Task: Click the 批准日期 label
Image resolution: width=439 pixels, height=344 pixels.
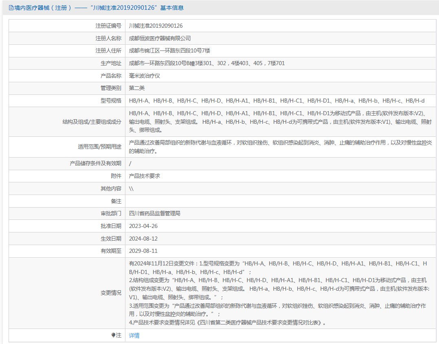Action: (x=111, y=226)
